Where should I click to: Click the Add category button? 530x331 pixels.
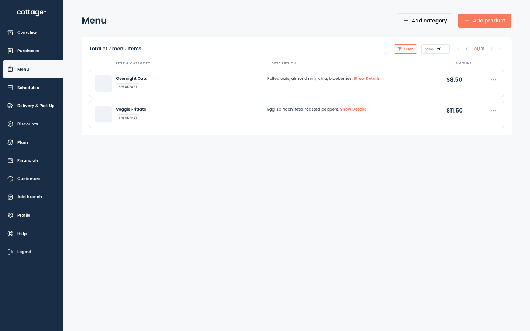[x=425, y=21]
